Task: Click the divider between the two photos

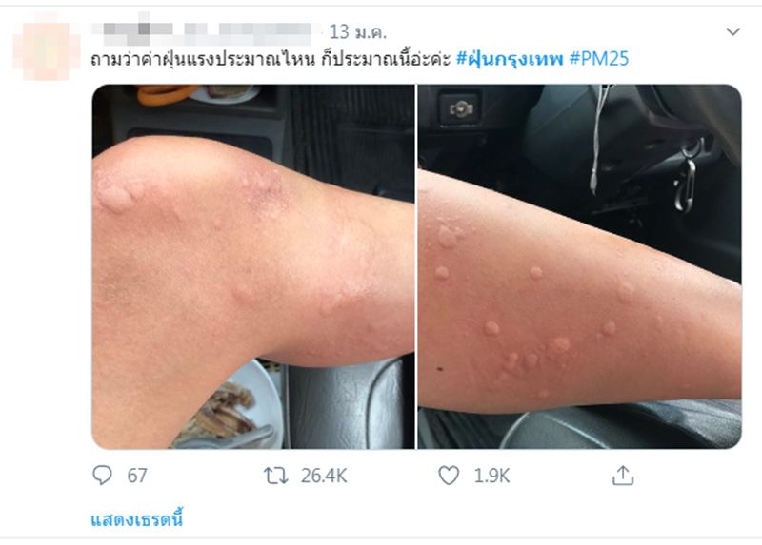Action: coord(416,266)
